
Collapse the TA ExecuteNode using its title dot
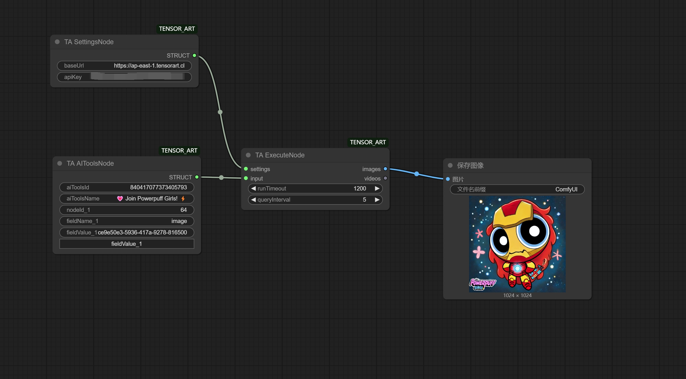tap(248, 155)
